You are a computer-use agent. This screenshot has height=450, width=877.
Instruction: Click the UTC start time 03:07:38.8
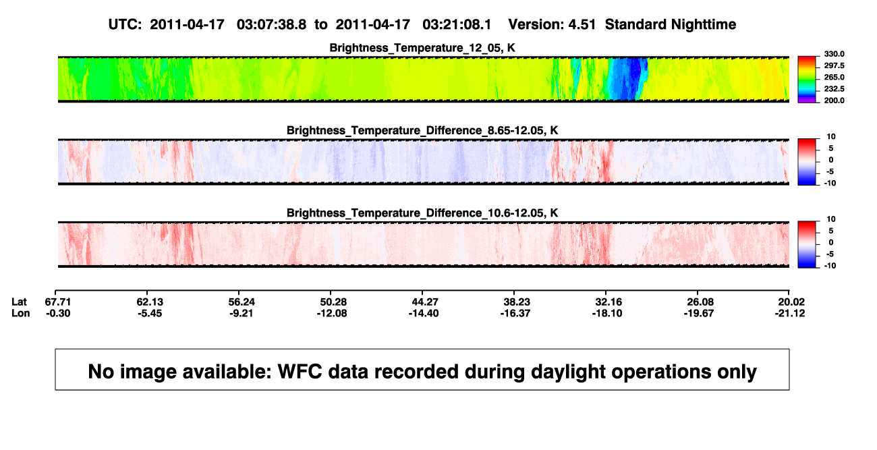point(271,25)
